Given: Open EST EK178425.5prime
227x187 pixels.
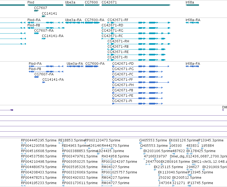Looking at the screenshot, I should coord(201,151).
